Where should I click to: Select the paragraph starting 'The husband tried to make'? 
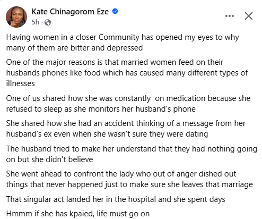[x=132, y=154]
